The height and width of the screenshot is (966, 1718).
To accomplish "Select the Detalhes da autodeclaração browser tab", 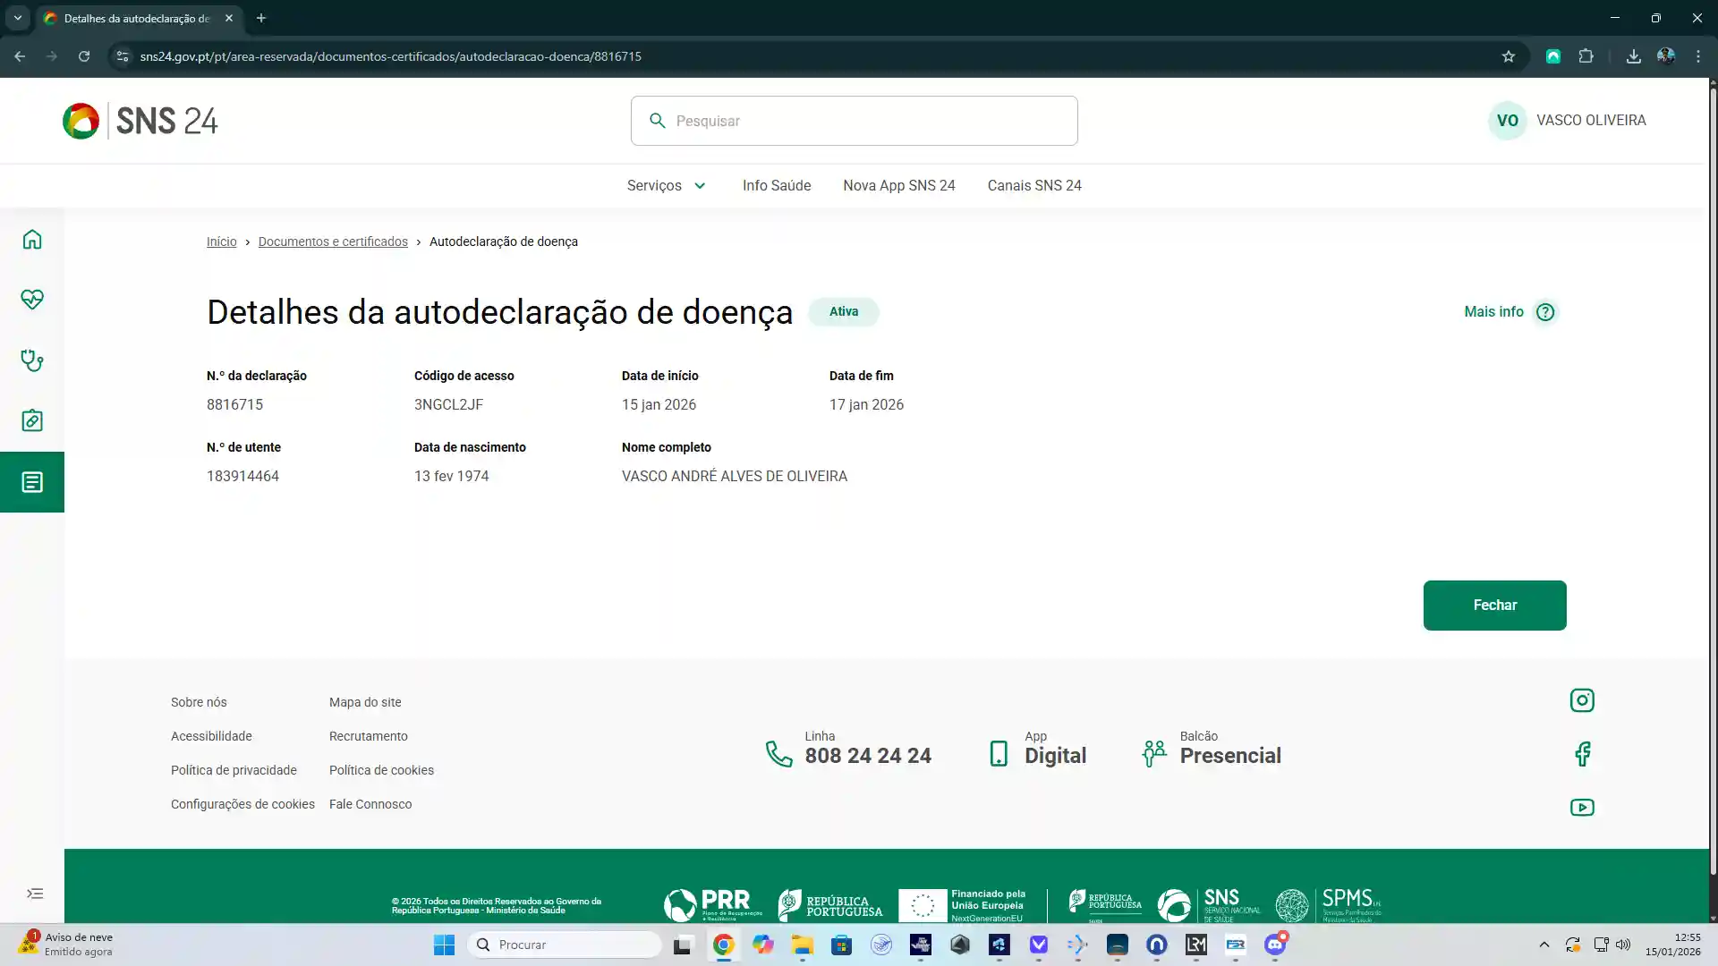I will [x=139, y=18].
